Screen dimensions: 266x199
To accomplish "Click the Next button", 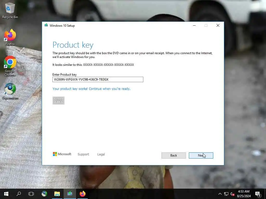I will click(x=201, y=155).
